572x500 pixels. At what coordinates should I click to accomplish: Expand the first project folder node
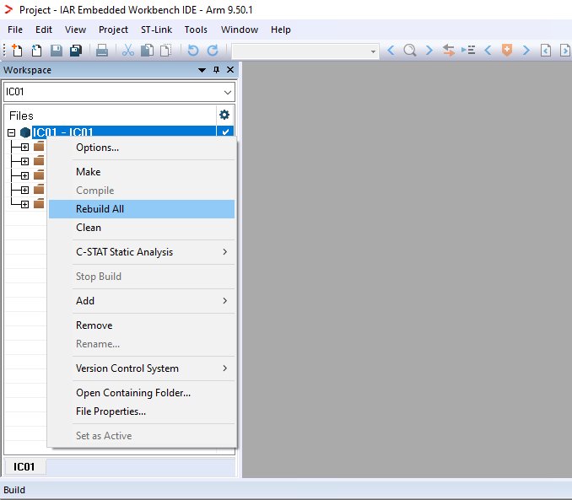point(24,147)
